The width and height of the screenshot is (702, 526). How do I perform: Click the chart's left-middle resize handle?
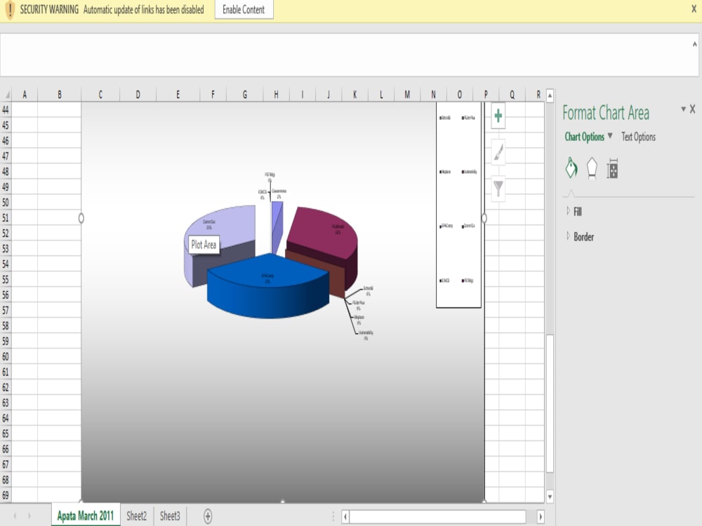coord(81,218)
